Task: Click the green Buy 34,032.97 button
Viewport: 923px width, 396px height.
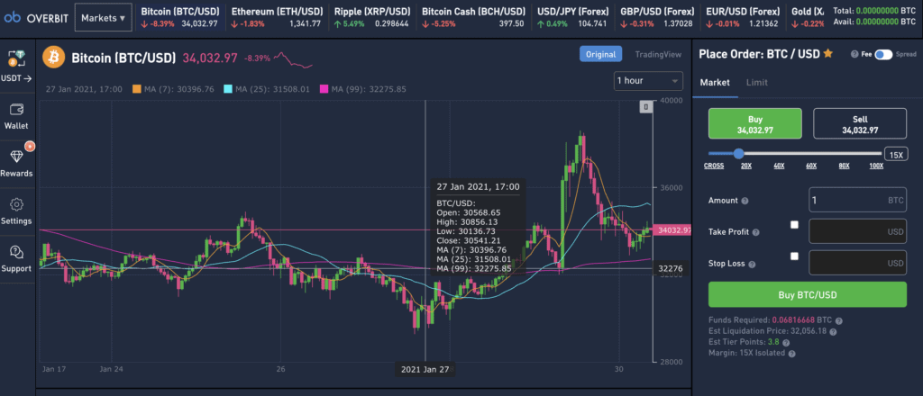Action: pos(755,123)
